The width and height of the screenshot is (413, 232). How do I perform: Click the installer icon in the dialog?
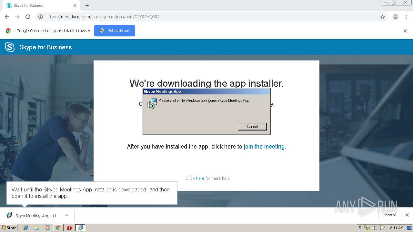coord(152,103)
